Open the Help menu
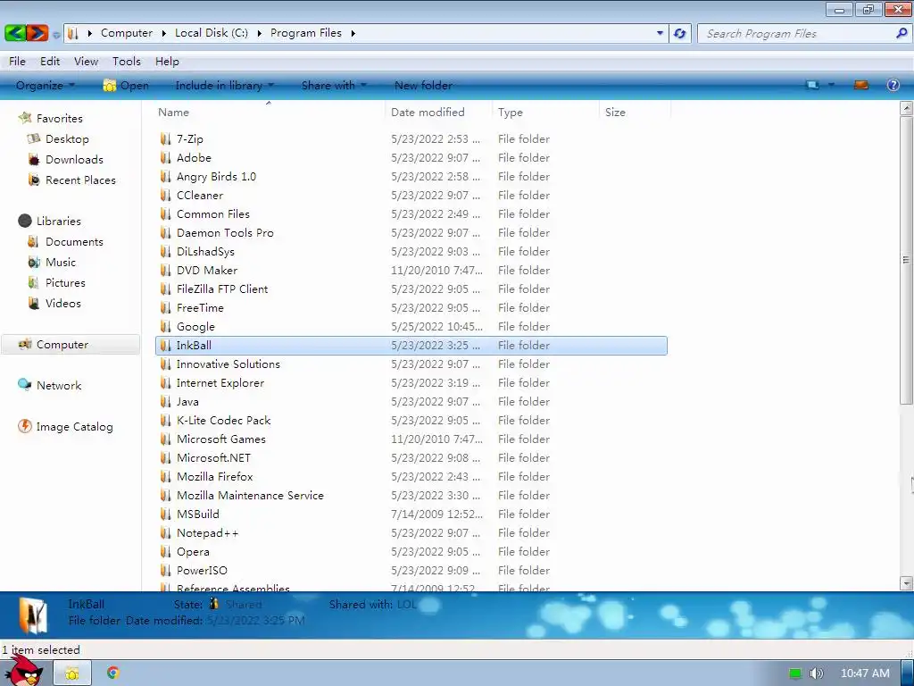Image resolution: width=914 pixels, height=686 pixels. click(167, 62)
